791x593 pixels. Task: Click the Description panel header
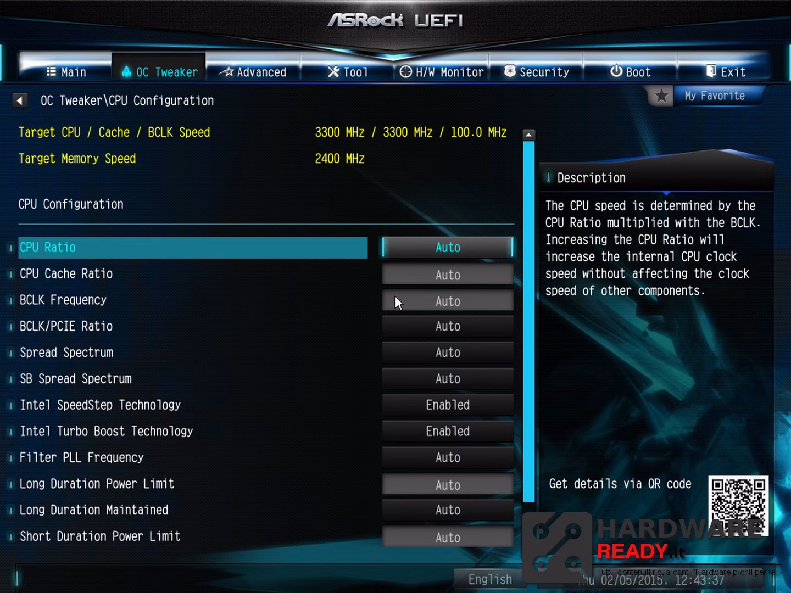(656, 178)
